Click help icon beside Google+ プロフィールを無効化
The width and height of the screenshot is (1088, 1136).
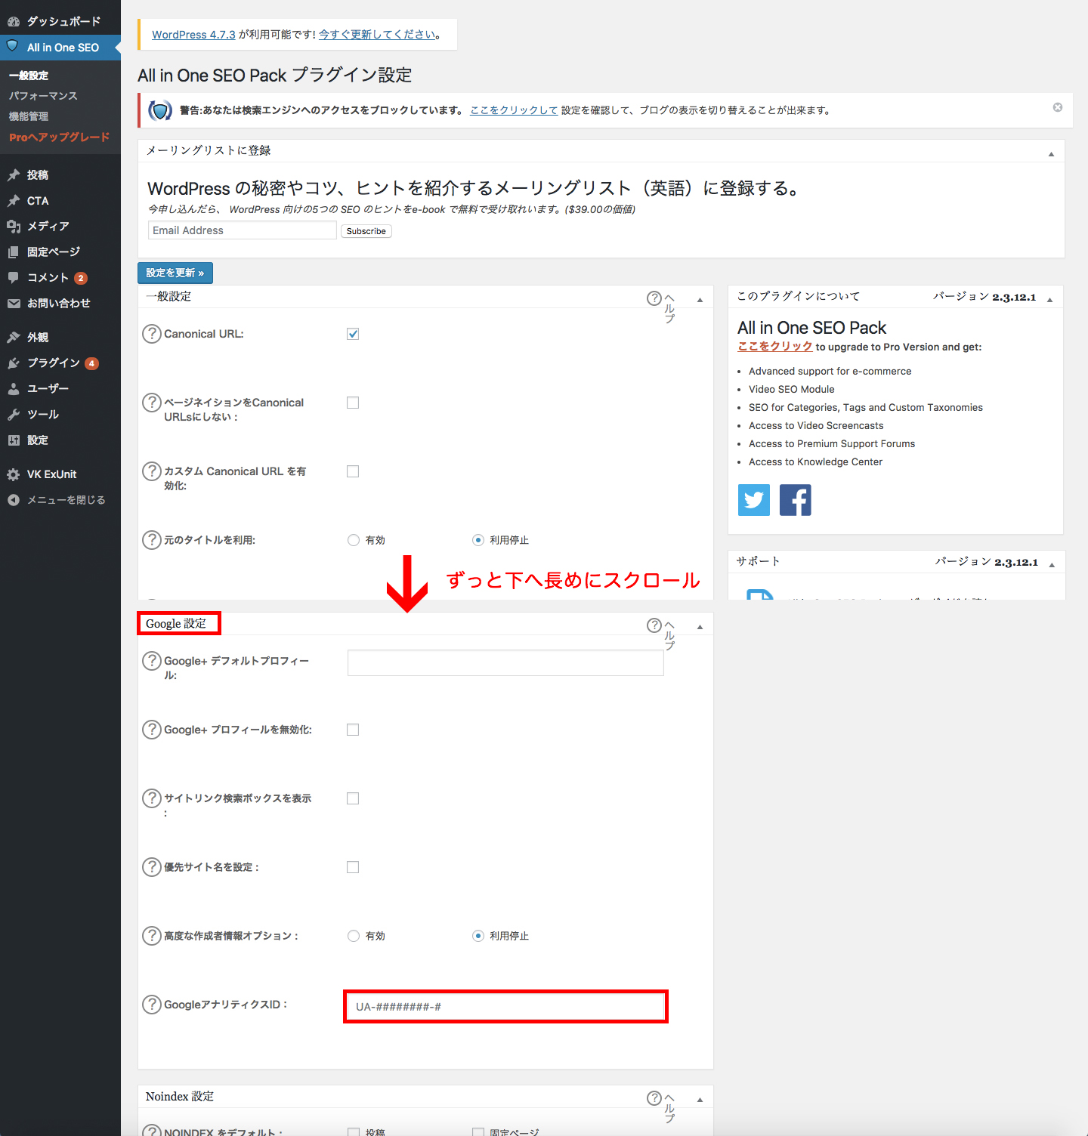point(152,729)
